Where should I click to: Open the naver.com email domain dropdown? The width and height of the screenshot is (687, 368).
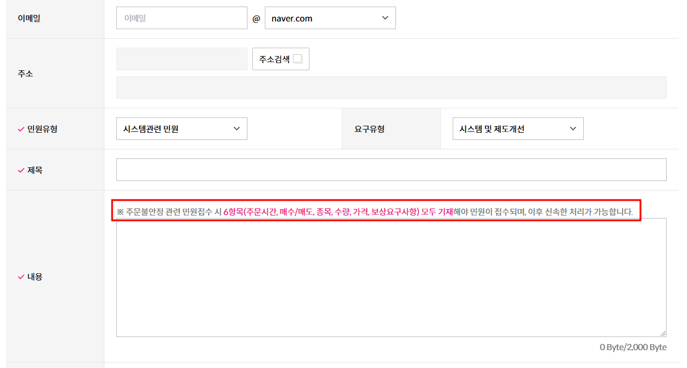pyautogui.click(x=330, y=18)
